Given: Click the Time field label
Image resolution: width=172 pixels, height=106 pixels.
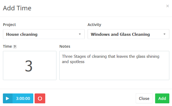Looking at the screenshot, I should [x=7, y=46].
